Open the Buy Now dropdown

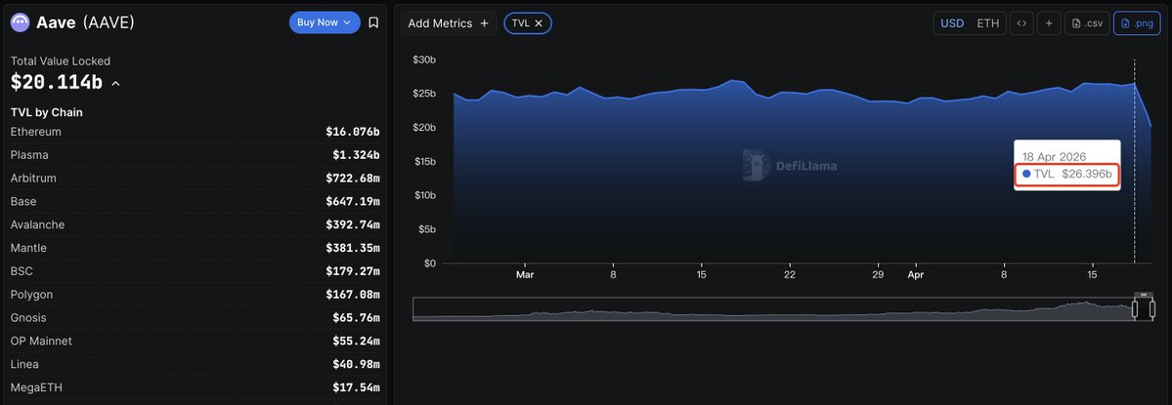click(x=325, y=22)
